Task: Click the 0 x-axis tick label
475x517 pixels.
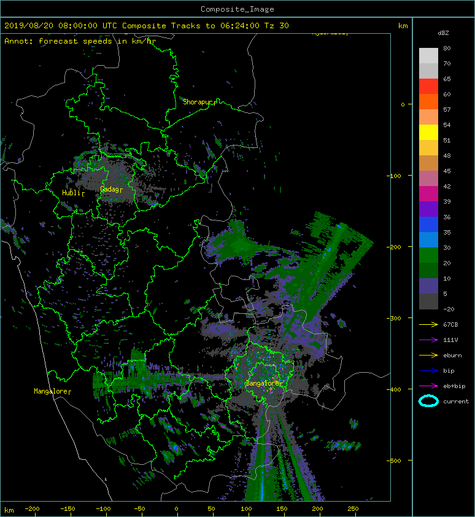Action: [x=176, y=509]
